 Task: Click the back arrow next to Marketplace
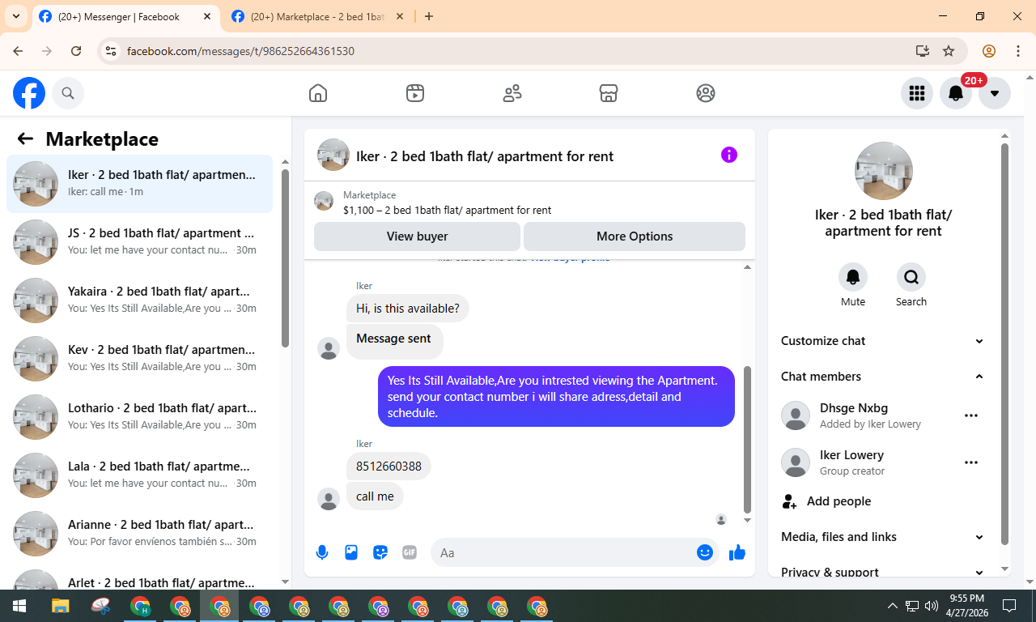[x=25, y=138]
